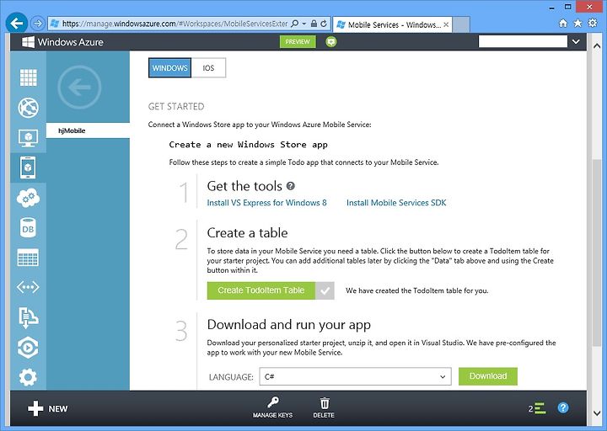
Task: Click 'We have created the TodoItem table' text
Action: click(417, 290)
